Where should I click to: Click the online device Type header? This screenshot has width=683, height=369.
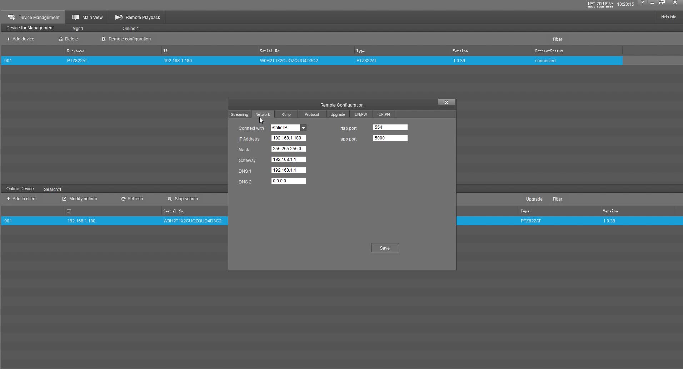point(525,211)
